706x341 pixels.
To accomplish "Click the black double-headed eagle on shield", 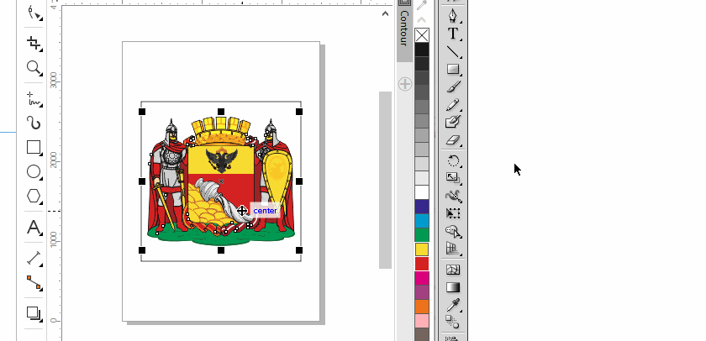I will (221, 160).
